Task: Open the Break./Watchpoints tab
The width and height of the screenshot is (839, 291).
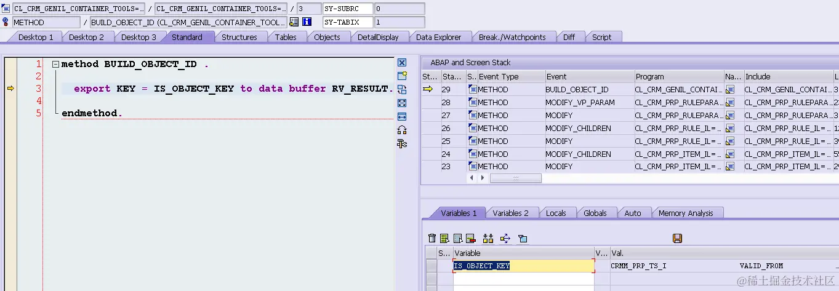Action: [512, 37]
